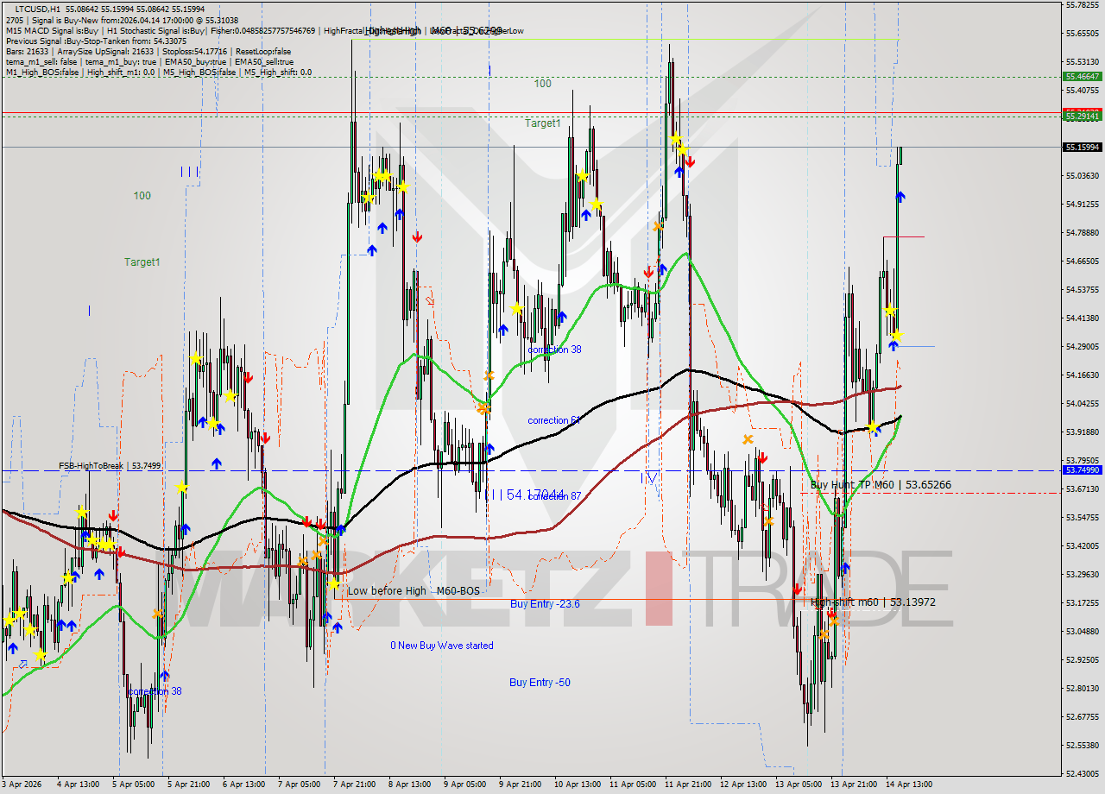Select the red down arrow at the 13 Apr low
This screenshot has height=794, width=1105.
pos(796,588)
